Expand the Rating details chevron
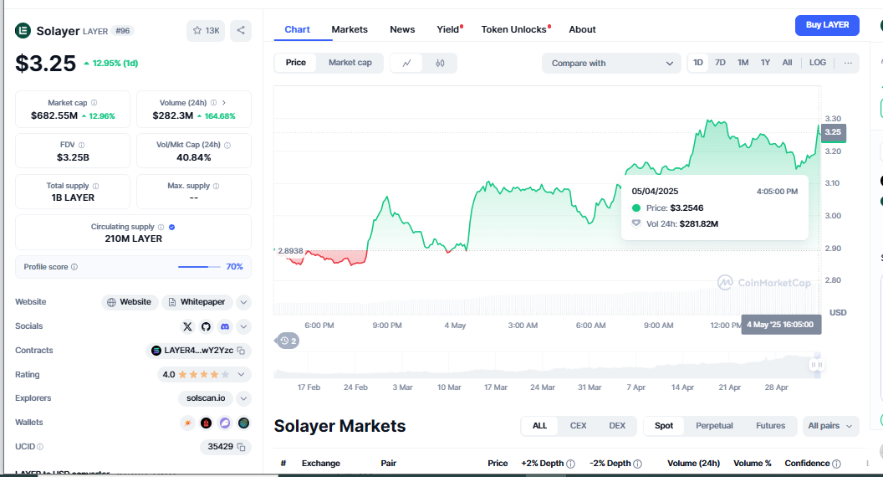 [241, 374]
